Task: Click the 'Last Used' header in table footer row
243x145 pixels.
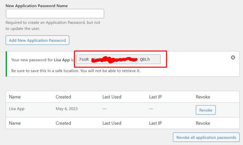Action: (112, 123)
